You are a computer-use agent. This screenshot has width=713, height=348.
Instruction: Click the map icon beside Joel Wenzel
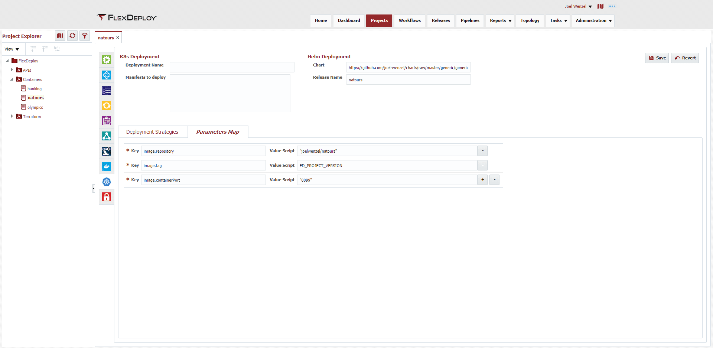pyautogui.click(x=600, y=6)
